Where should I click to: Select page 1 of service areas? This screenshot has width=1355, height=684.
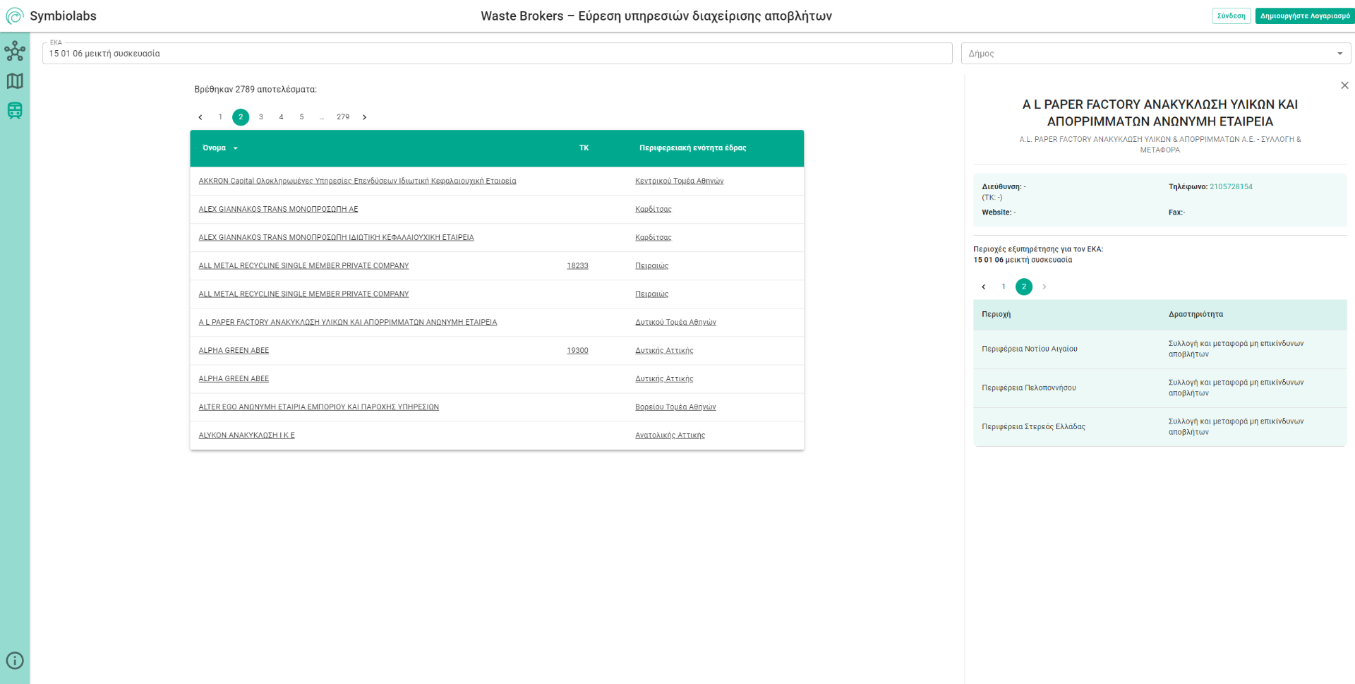point(1004,287)
